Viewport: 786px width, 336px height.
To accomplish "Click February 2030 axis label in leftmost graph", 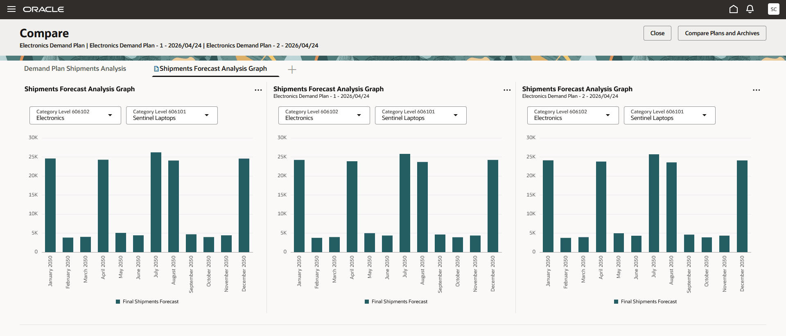I will [x=68, y=272].
